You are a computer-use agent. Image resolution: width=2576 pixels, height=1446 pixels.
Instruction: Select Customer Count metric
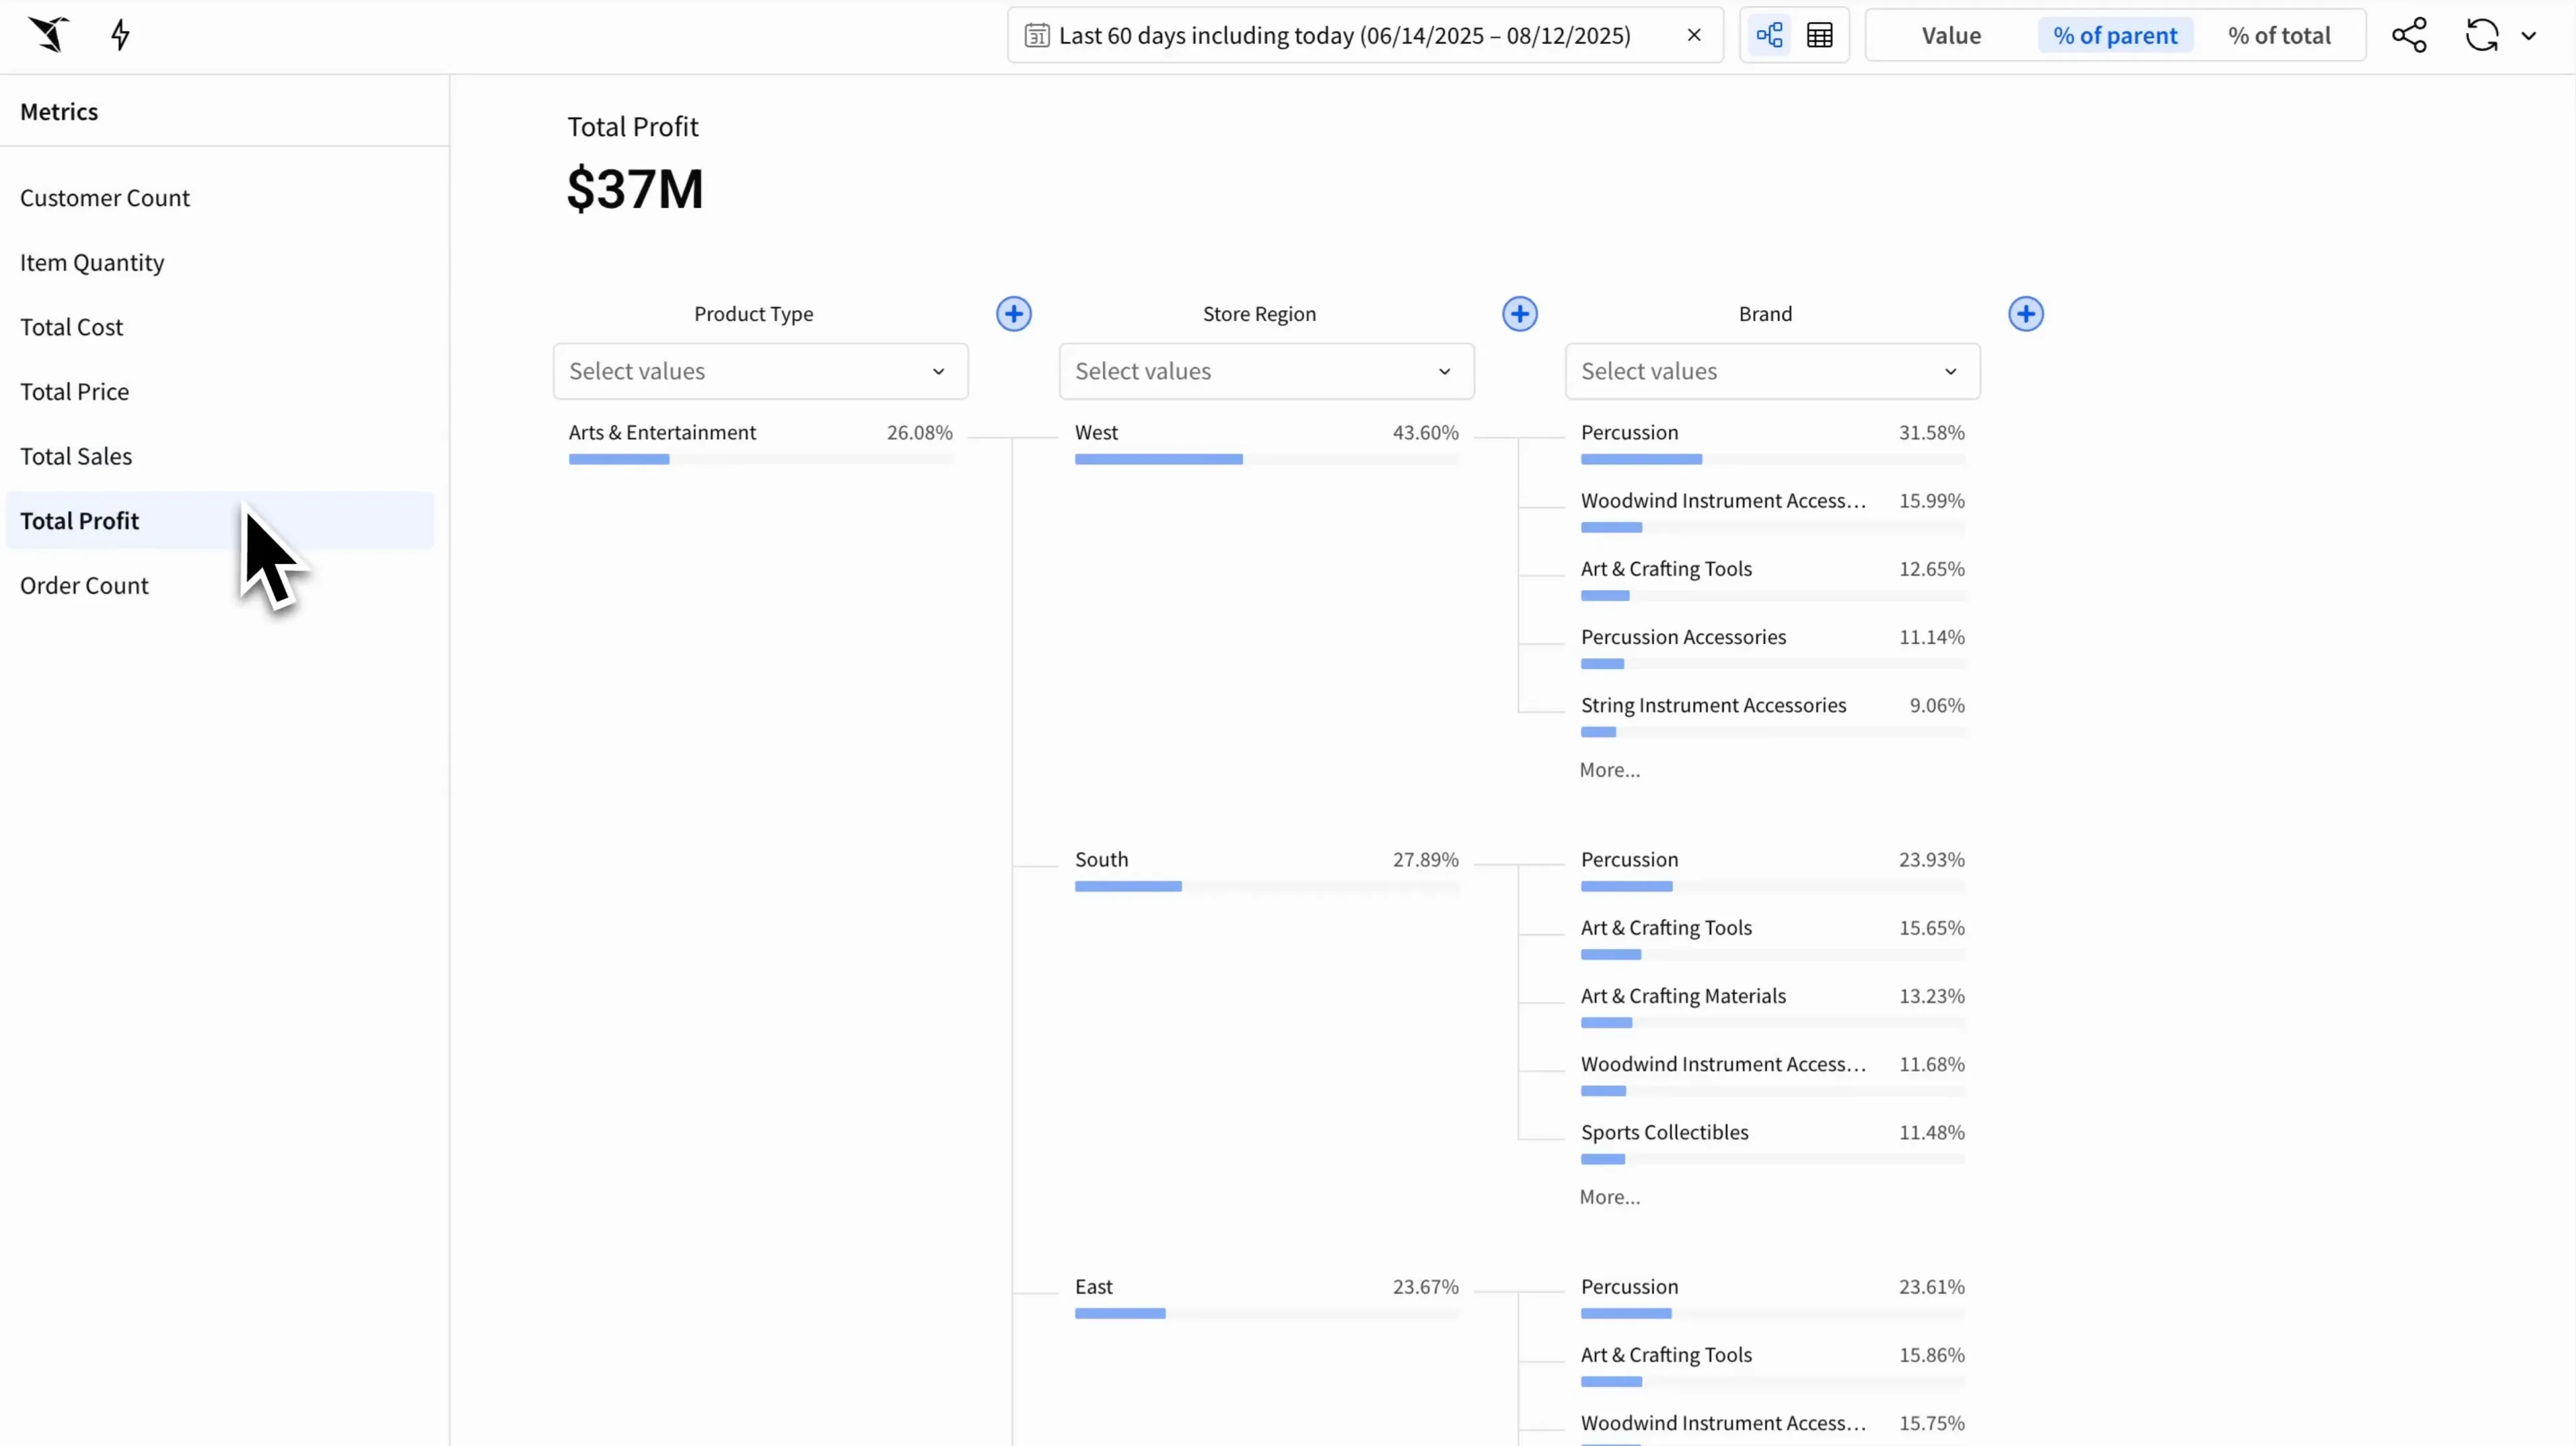105,198
